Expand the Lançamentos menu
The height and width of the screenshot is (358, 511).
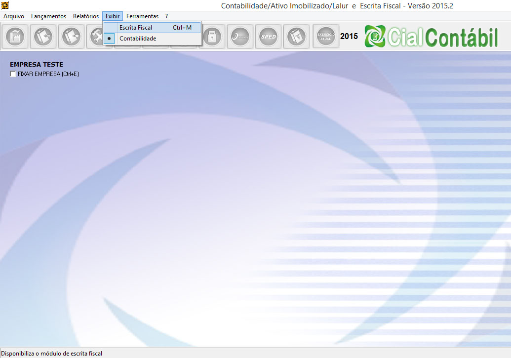click(x=48, y=16)
